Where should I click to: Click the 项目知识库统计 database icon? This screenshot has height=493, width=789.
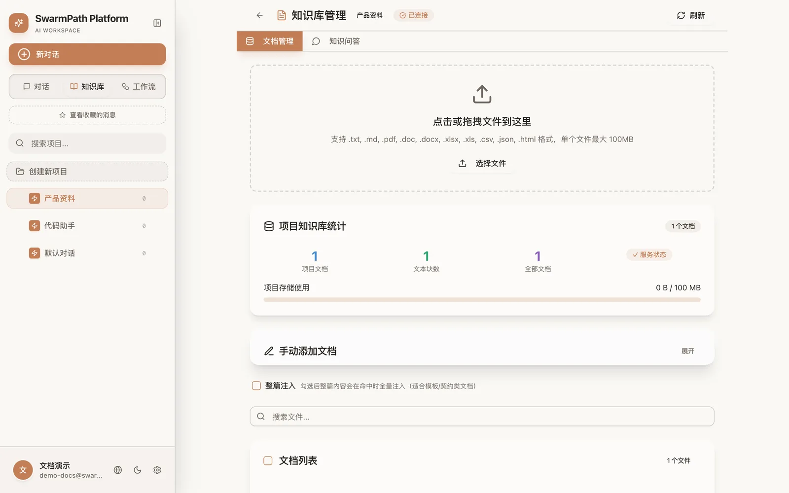click(x=269, y=226)
